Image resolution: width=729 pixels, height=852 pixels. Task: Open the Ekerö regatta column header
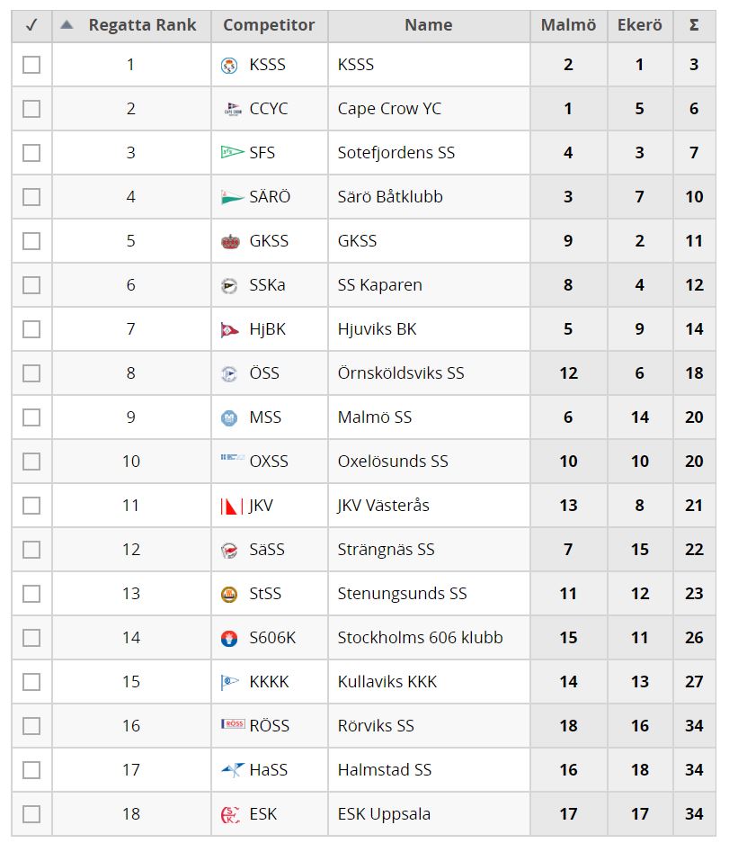point(640,25)
